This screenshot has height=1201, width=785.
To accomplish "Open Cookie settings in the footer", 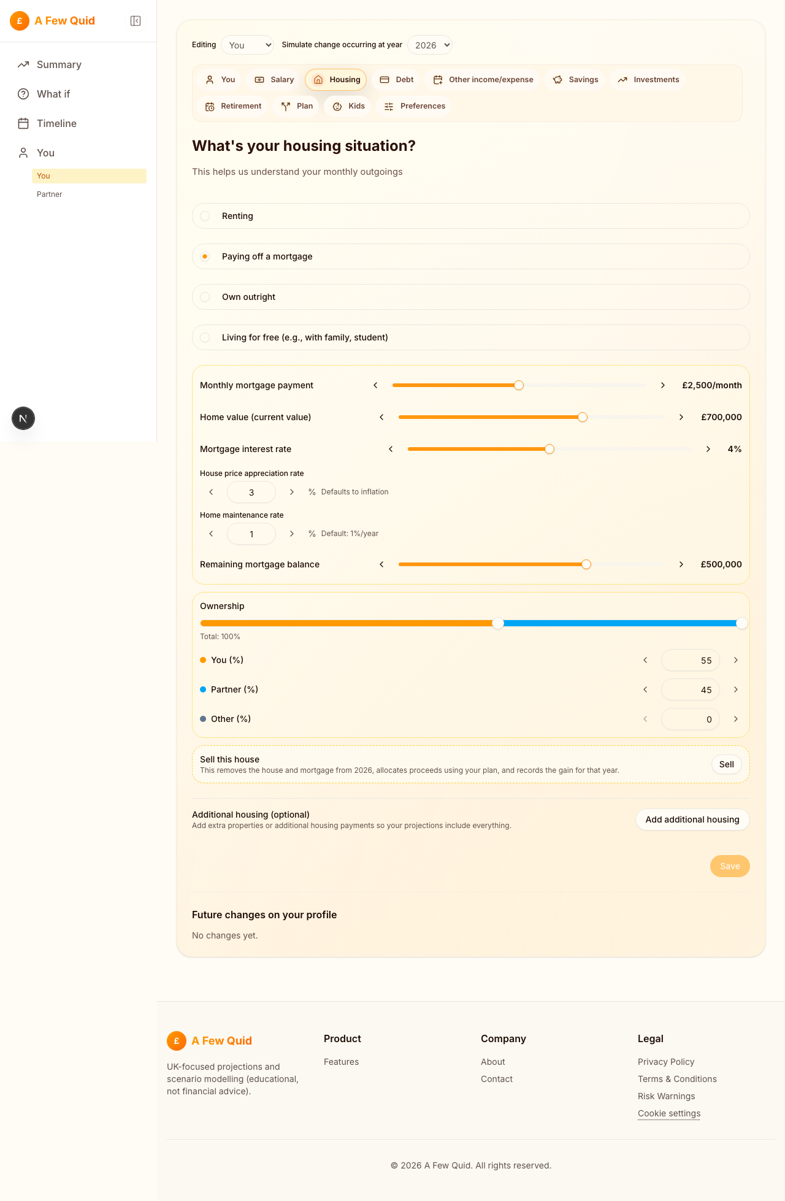I will 668,1113.
